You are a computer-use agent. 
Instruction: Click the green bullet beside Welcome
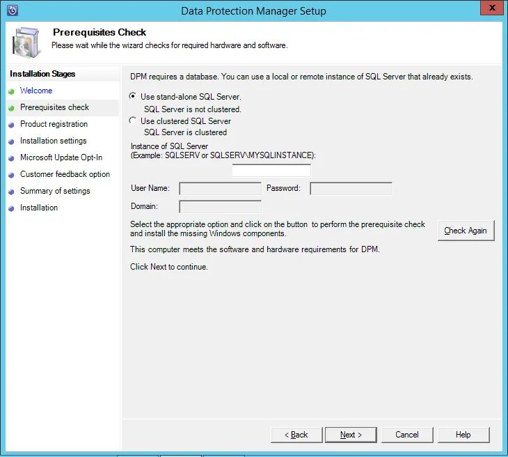(11, 91)
